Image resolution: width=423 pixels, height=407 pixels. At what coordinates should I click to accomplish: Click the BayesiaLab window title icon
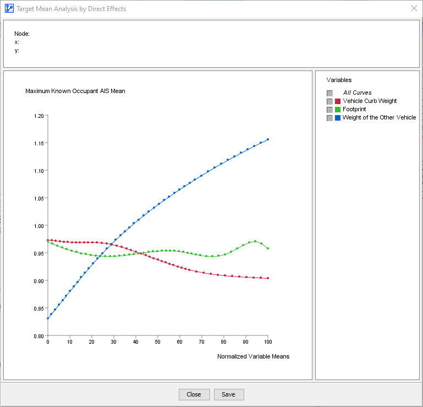pyautogui.click(x=9, y=8)
